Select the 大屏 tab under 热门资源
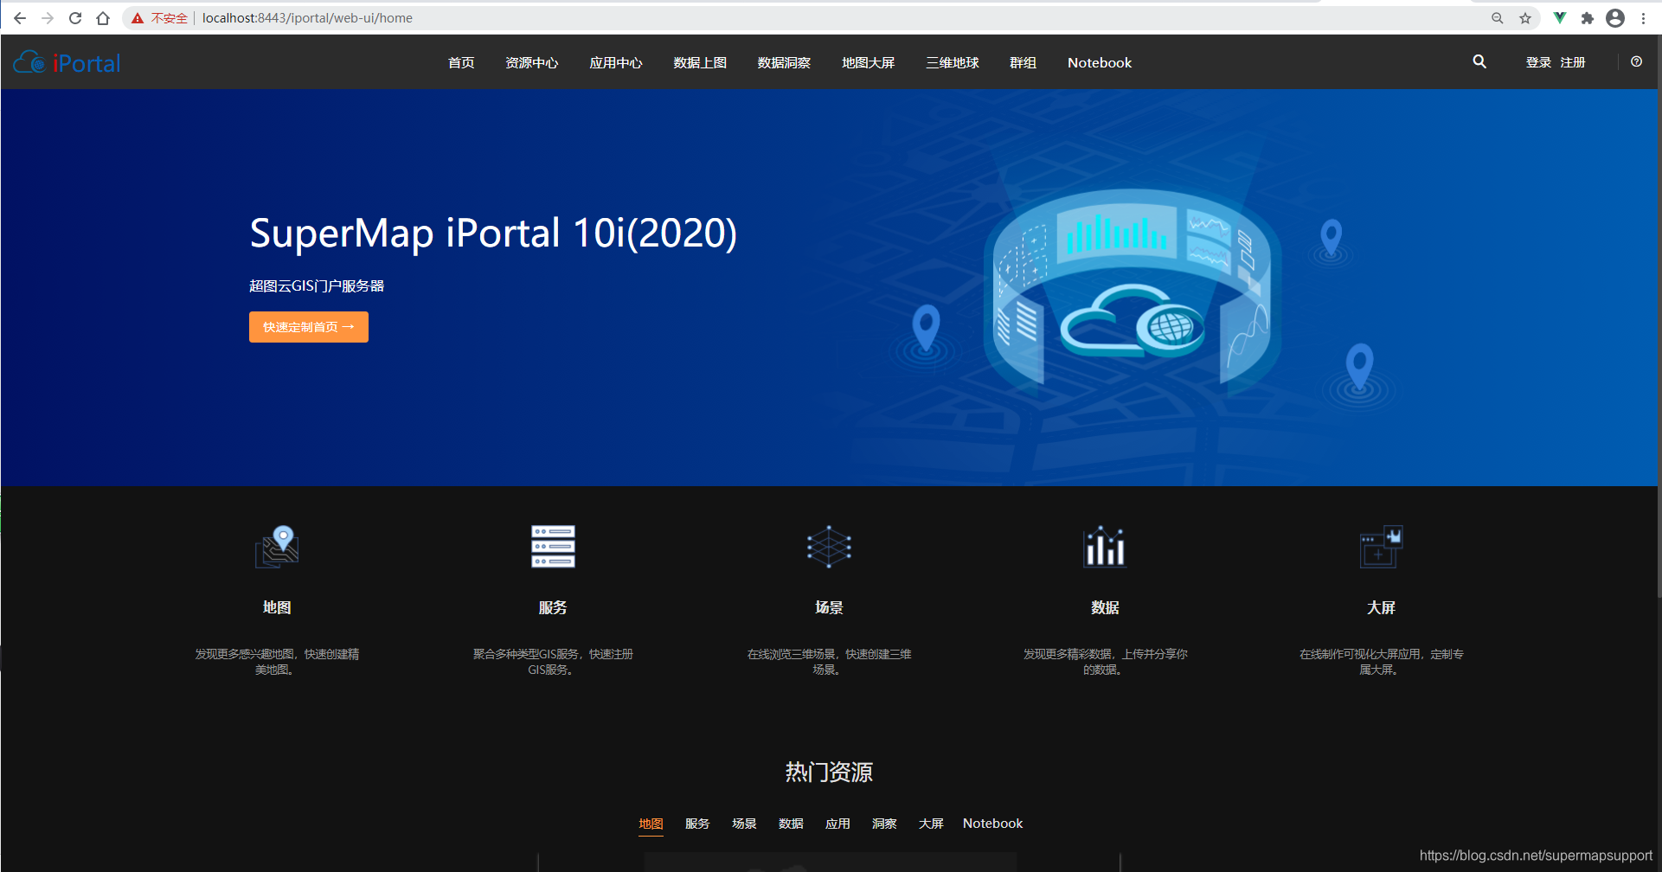The image size is (1662, 872). pyautogui.click(x=931, y=824)
